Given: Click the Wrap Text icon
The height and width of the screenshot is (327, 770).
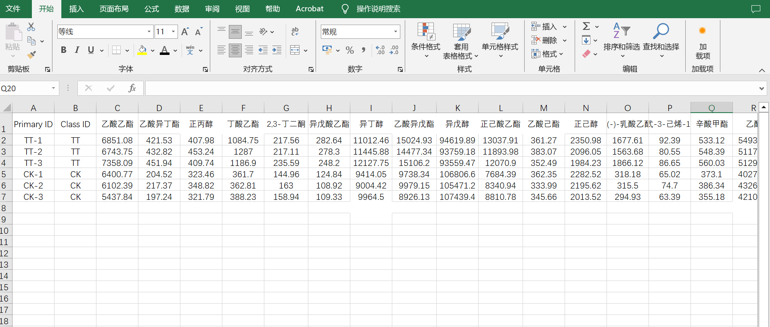Looking at the screenshot, I should 295,31.
